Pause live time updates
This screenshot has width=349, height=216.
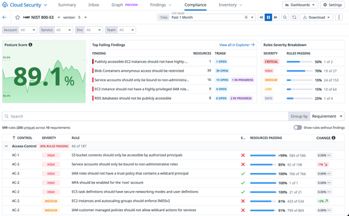tap(268, 17)
